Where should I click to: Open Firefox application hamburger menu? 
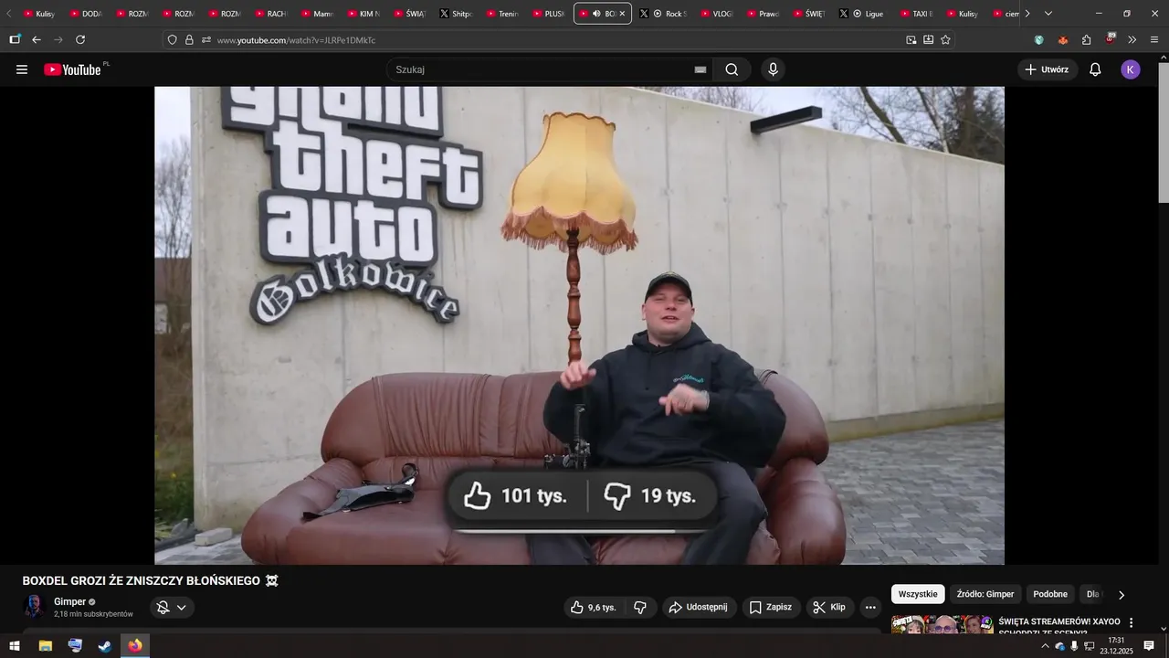(x=1154, y=40)
